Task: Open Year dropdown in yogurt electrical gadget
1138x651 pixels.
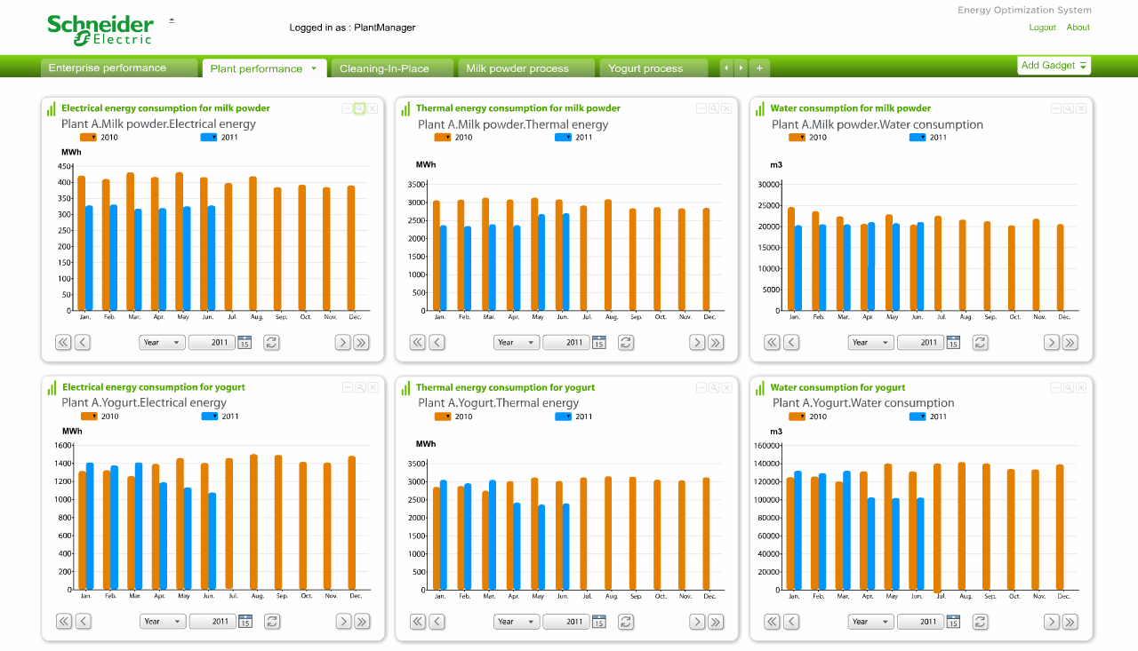Action: (x=163, y=621)
